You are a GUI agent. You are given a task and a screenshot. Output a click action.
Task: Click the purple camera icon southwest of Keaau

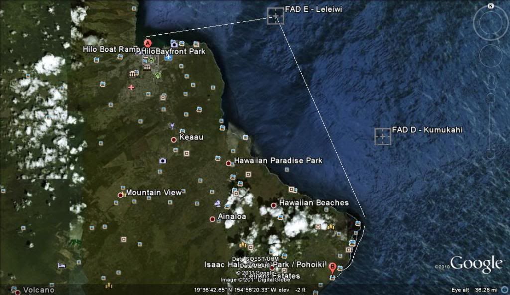pyautogui.click(x=163, y=161)
